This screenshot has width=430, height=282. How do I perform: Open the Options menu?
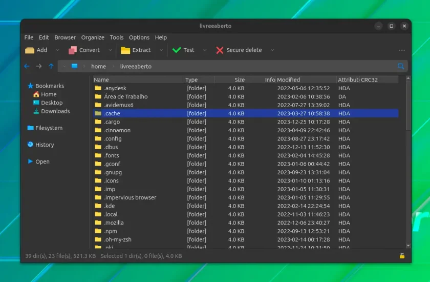pyautogui.click(x=139, y=37)
